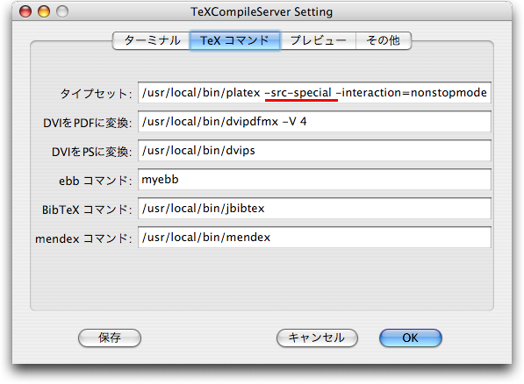The height and width of the screenshot is (384, 524).
Task: Focus the mendex コマンド input field
Action: pos(314,238)
